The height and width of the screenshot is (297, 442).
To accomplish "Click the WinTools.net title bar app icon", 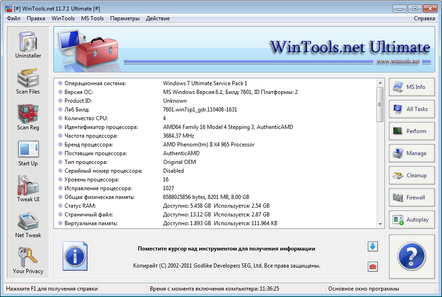I will pyautogui.click(x=8, y=8).
